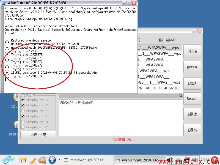This screenshot has width=220, height=165.
Task: Click the terminal scrollbar down arrow
Action: pos(2,91)
